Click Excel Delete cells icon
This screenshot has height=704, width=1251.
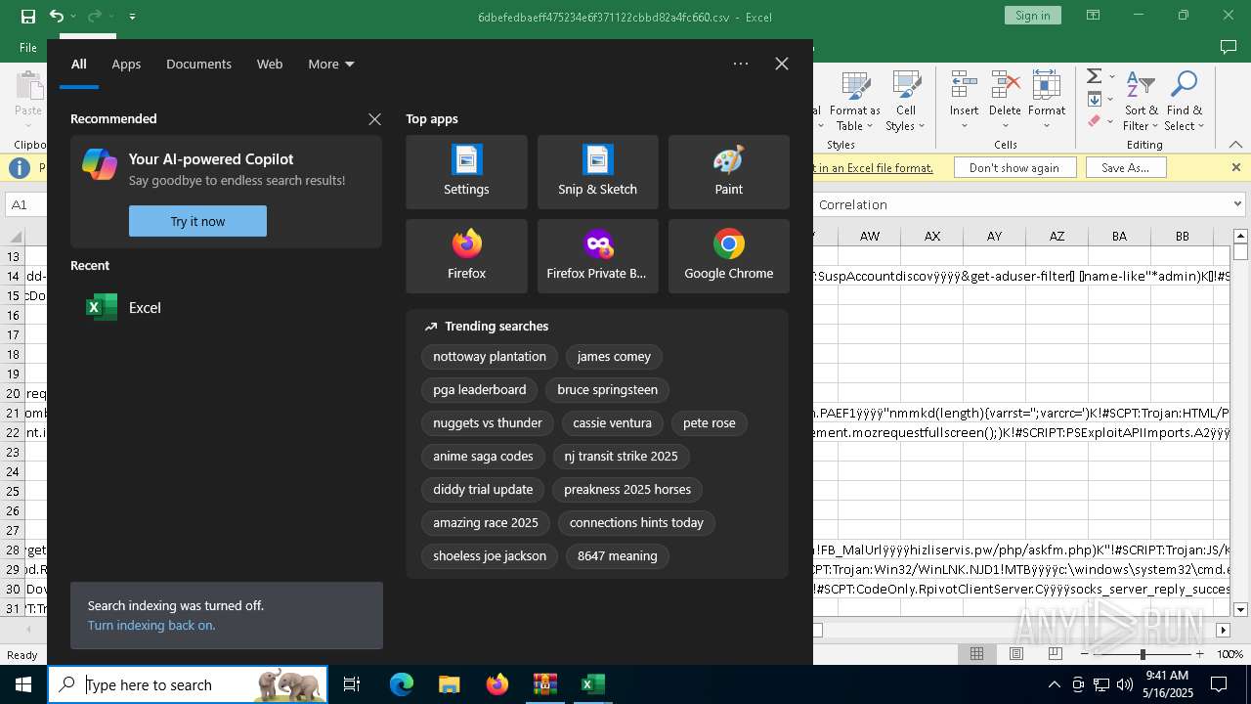1005,85
